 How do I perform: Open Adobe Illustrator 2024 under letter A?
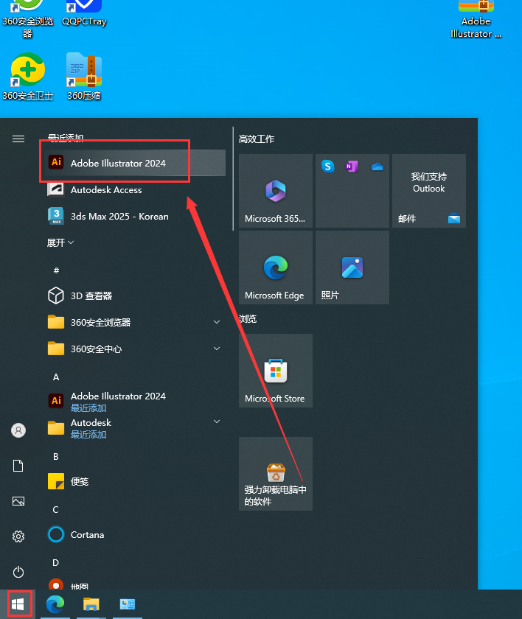coord(135,401)
